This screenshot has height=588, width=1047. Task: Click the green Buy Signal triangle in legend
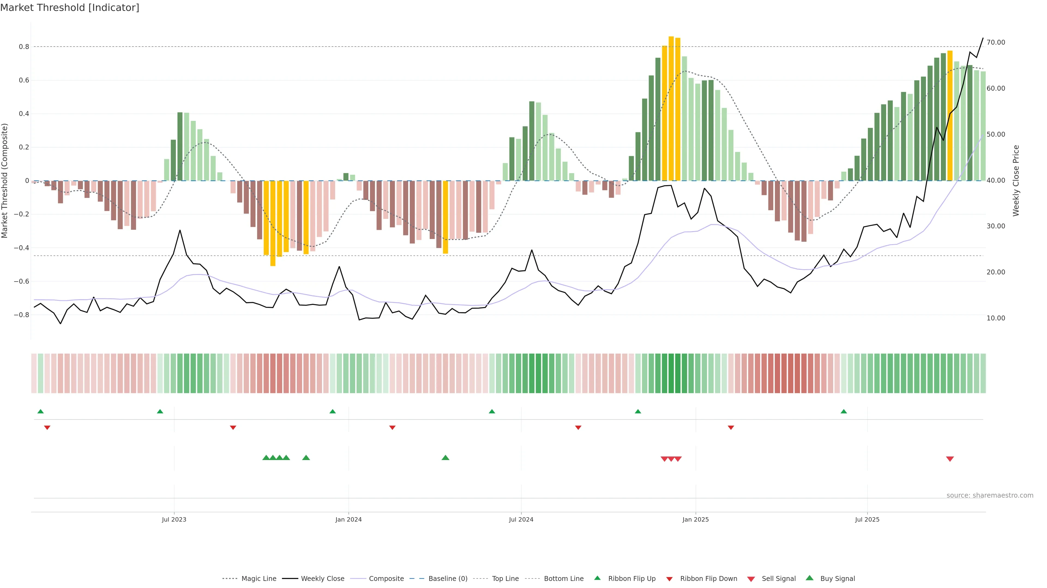coord(810,578)
